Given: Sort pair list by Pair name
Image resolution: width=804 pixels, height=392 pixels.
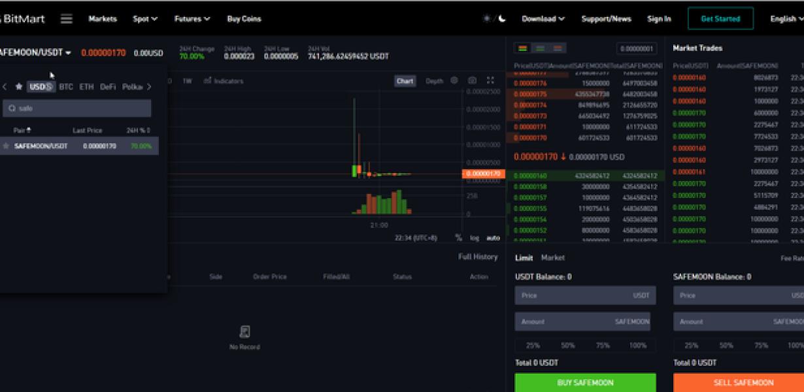Looking at the screenshot, I should (x=22, y=131).
